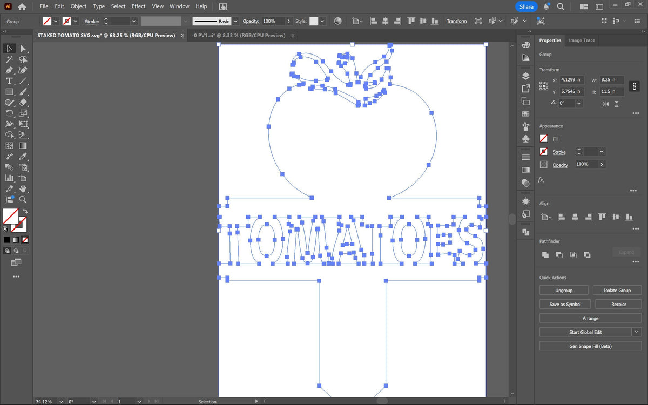
Task: Select the Curvature tool
Action: [x=23, y=70]
